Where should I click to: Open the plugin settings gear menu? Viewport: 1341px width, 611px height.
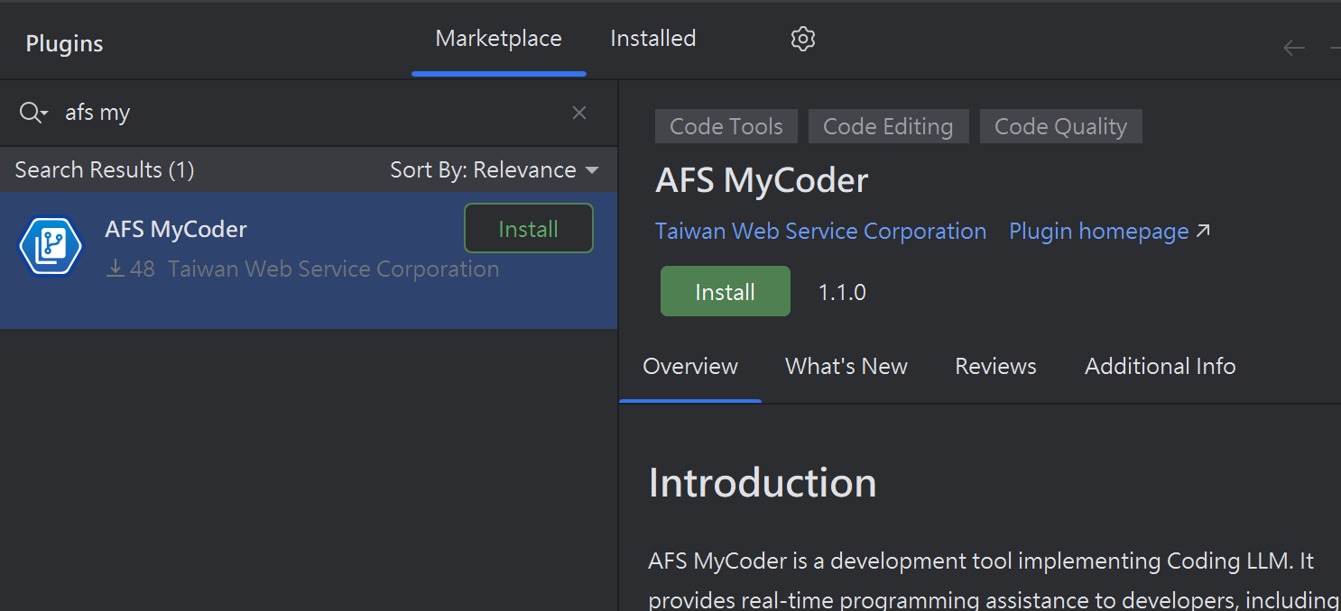tap(802, 39)
